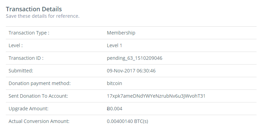Screen dimensions: 261x139
Task: Click the 17xpk7ame bitcoin wallet address
Action: coord(156,96)
